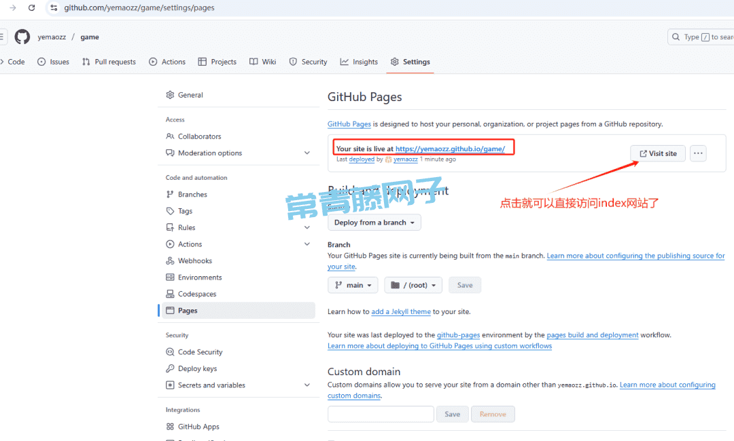Open the main branch selector dropdown
The width and height of the screenshot is (734, 441).
[353, 285]
